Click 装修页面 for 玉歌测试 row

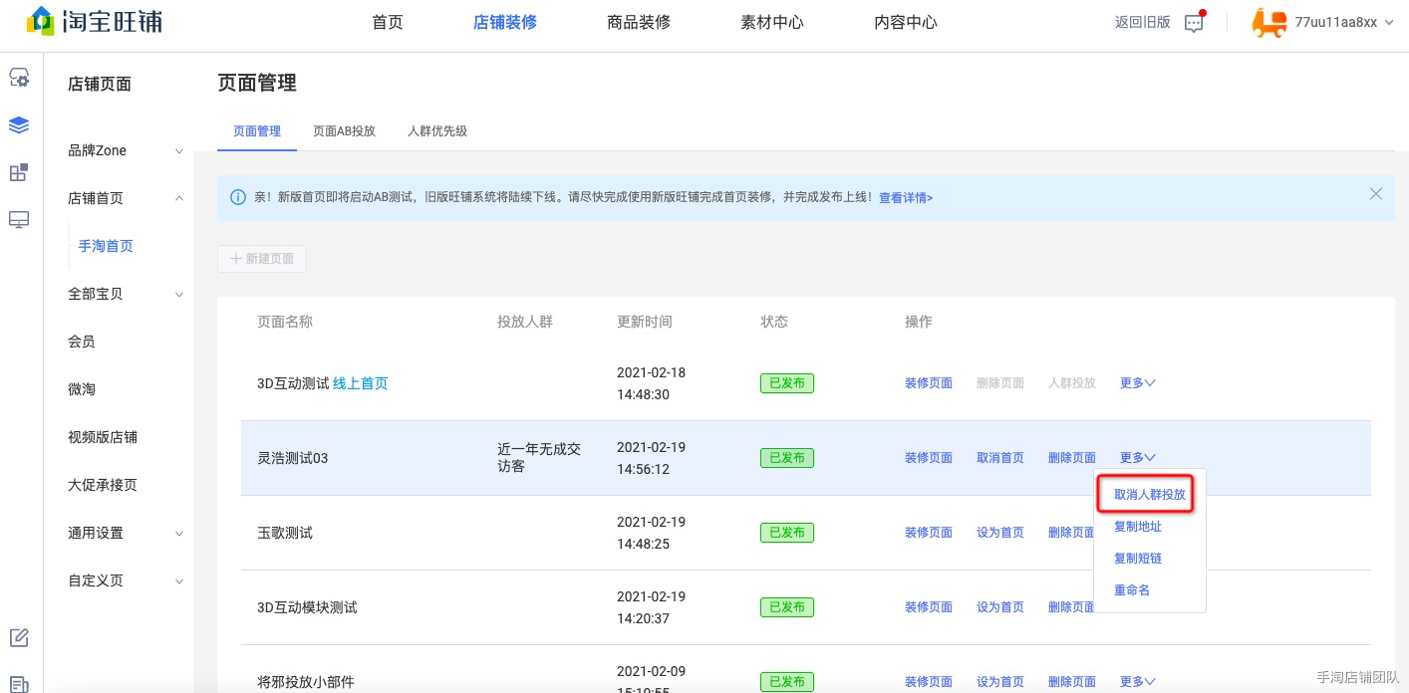[x=929, y=533]
